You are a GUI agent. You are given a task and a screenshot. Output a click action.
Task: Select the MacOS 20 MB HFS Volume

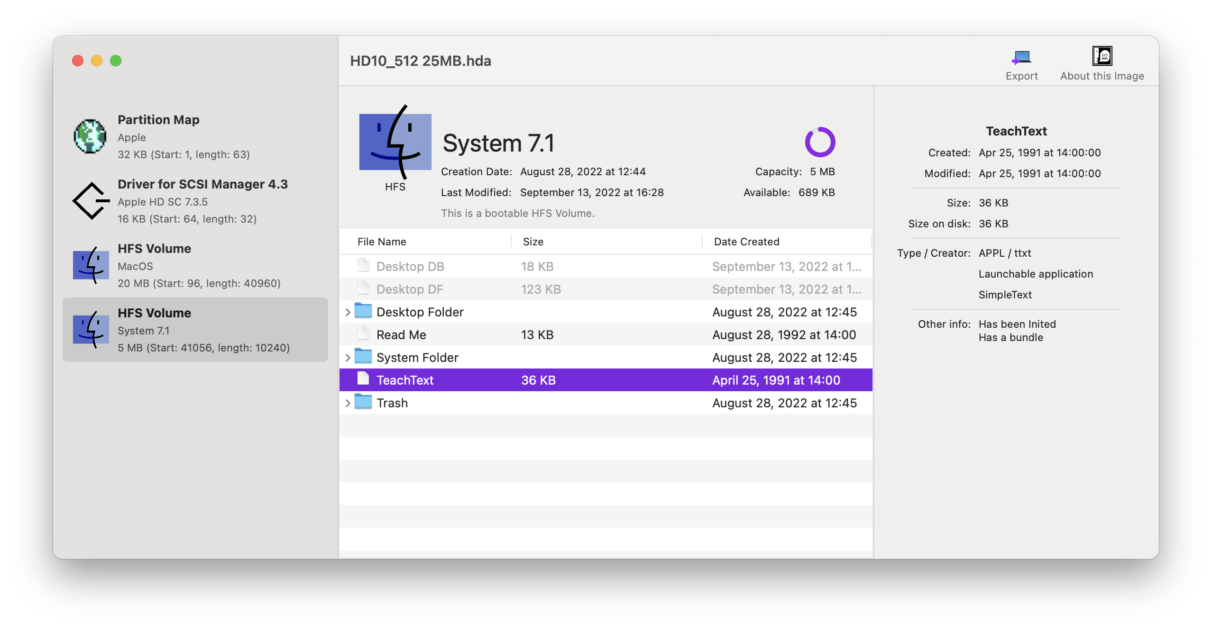coord(195,265)
